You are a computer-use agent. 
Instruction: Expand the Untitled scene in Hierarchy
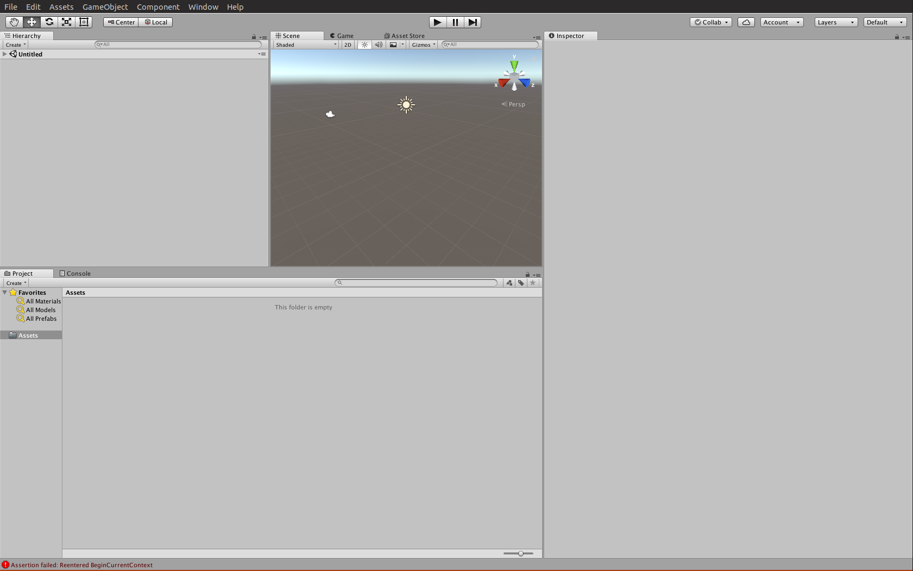4,54
